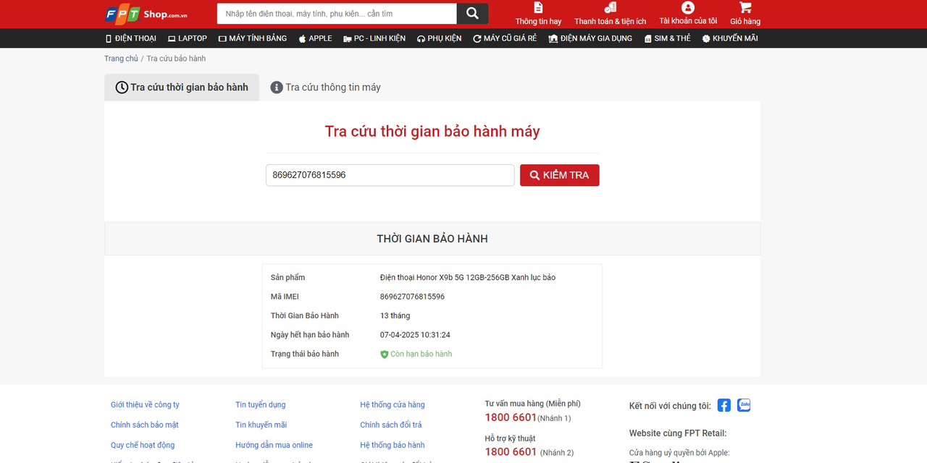Open the Giỏ hàng shopping cart
927x463 pixels.
click(745, 8)
